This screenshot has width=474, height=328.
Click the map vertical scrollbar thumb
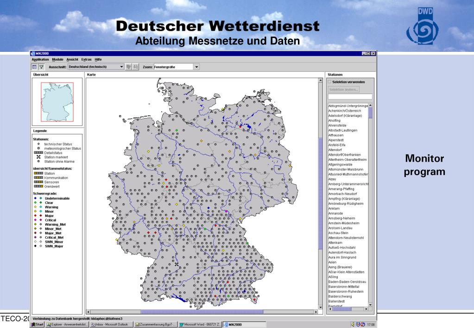coord(321,194)
